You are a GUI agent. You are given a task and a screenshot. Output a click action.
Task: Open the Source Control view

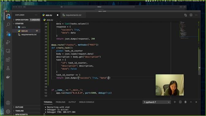click(8, 34)
